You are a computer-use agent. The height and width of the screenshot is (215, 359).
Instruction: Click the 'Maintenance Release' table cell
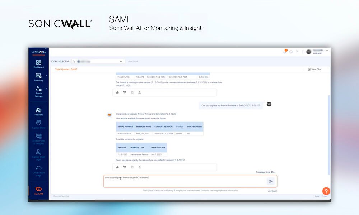139,154
